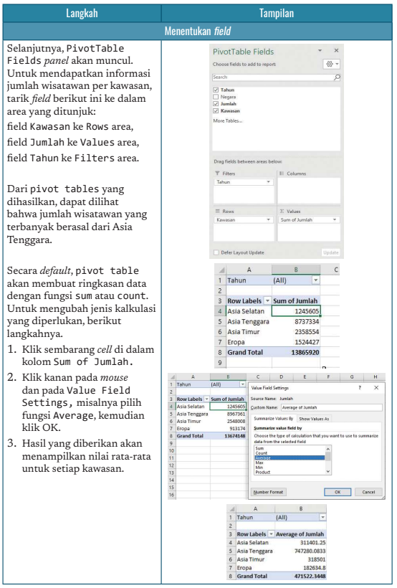Click the Update button in PivotTable Fields
397x588 pixels.
click(x=330, y=252)
